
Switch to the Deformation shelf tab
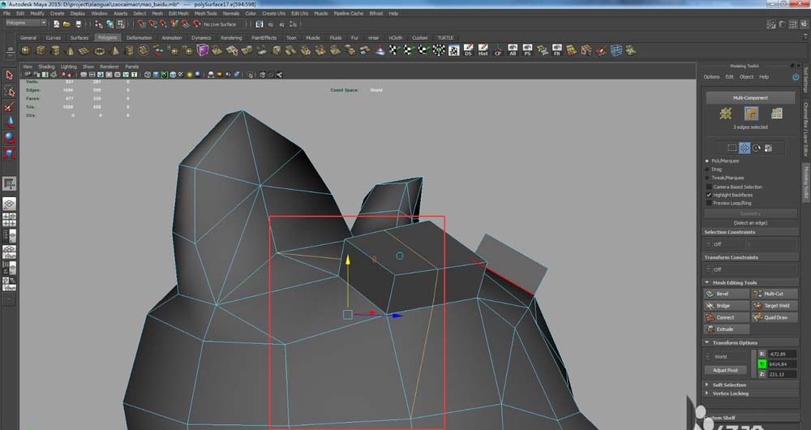tap(139, 37)
